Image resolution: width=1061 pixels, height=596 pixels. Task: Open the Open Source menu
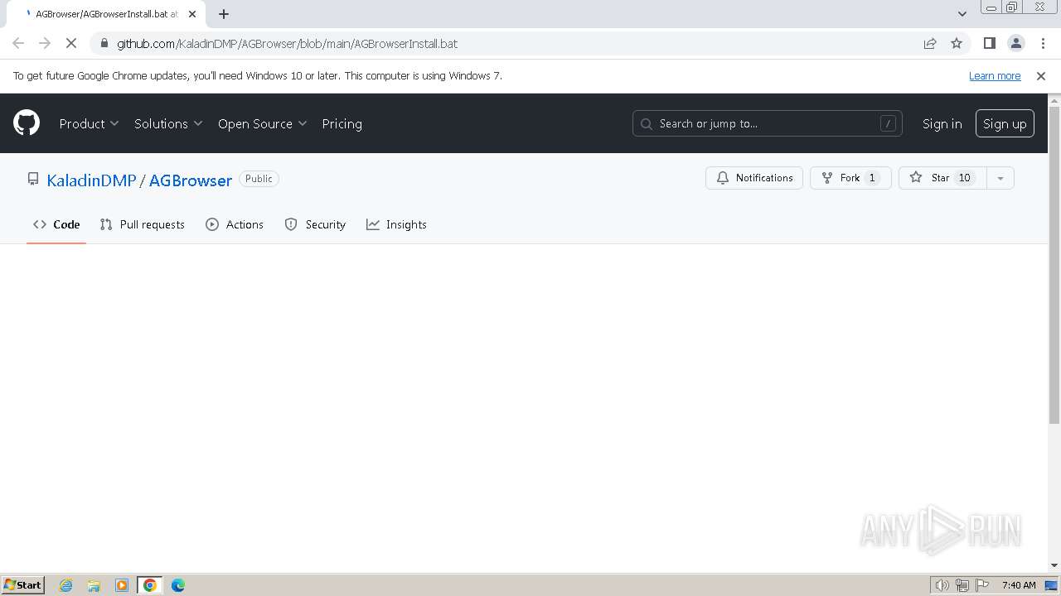click(x=262, y=123)
